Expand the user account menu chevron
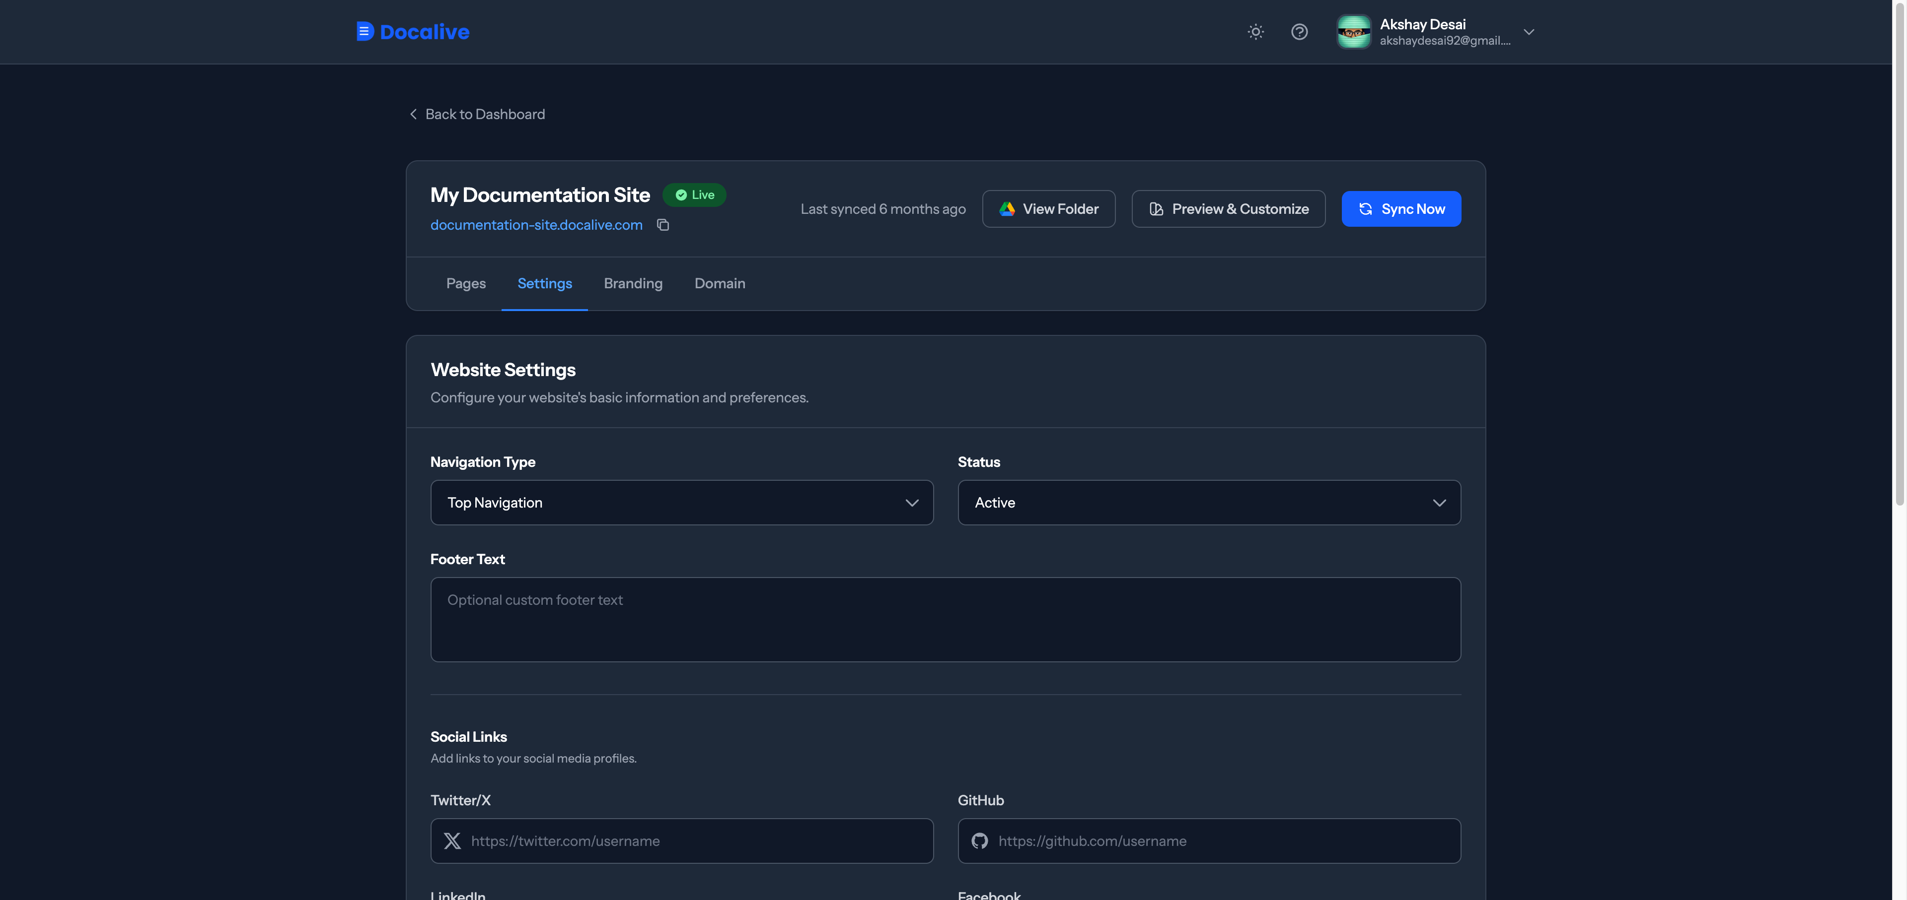 pyautogui.click(x=1529, y=32)
